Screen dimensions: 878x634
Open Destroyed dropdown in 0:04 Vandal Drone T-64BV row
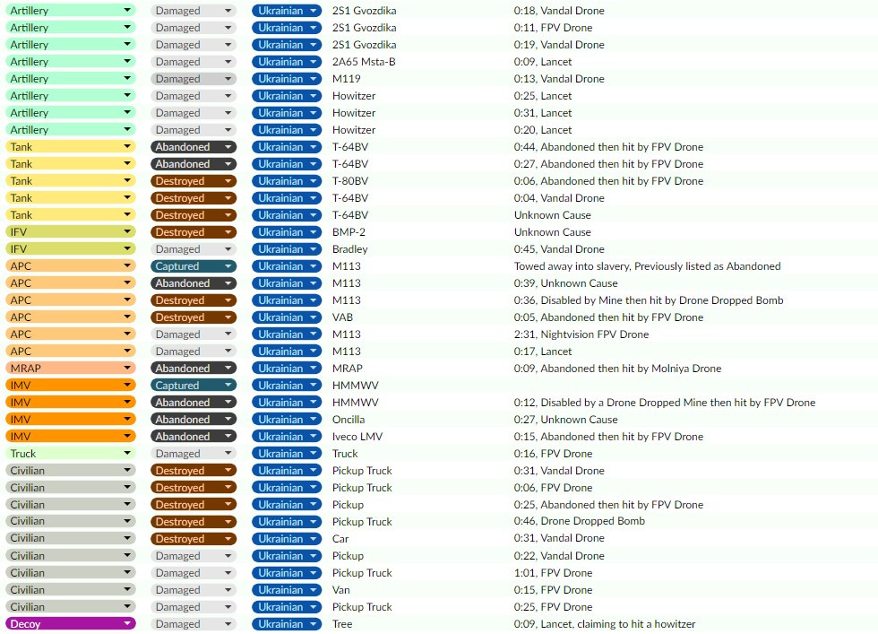pyautogui.click(x=194, y=198)
